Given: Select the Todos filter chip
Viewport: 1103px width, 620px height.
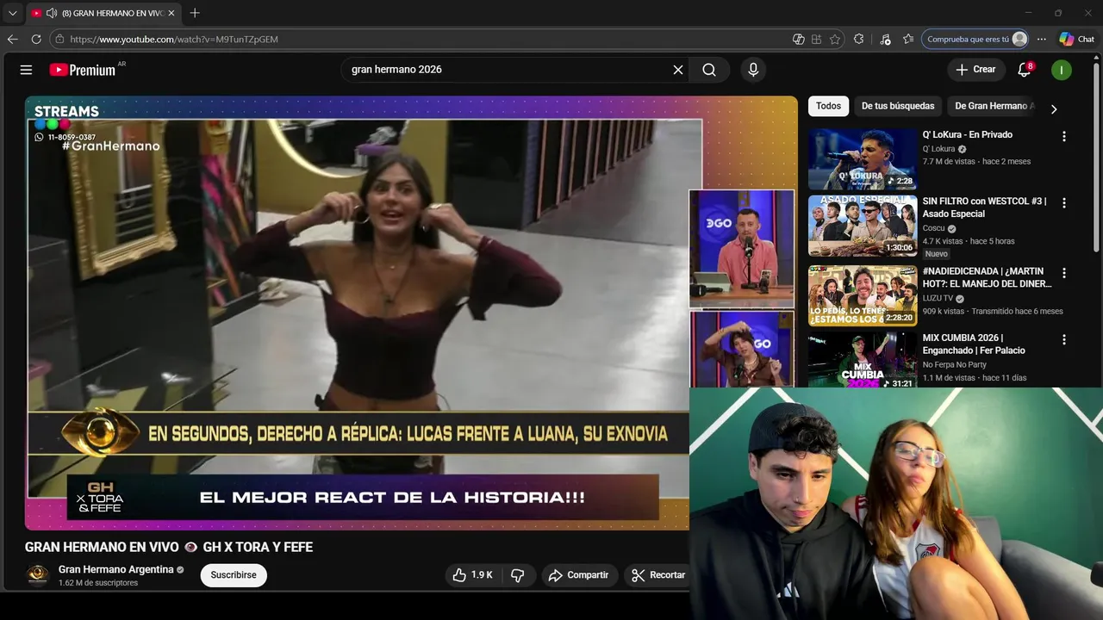Looking at the screenshot, I should (x=828, y=106).
